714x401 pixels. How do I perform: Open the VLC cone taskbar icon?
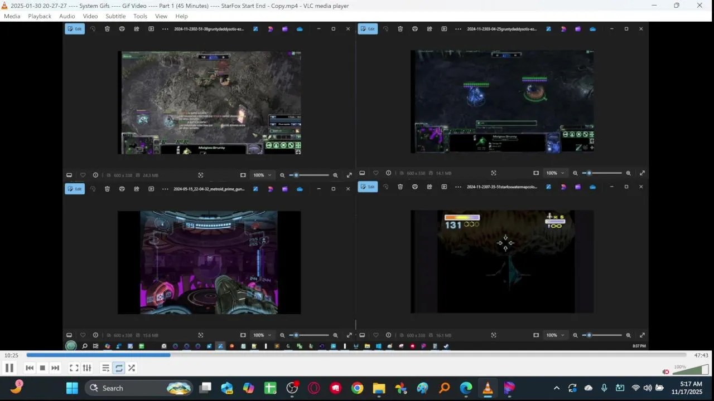click(488, 388)
